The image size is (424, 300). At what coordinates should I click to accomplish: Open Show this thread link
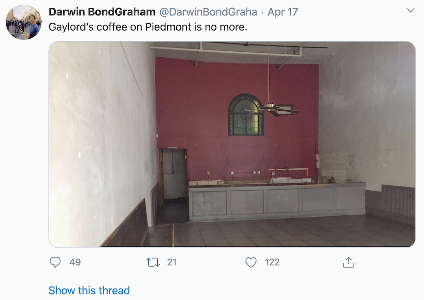coord(89,291)
